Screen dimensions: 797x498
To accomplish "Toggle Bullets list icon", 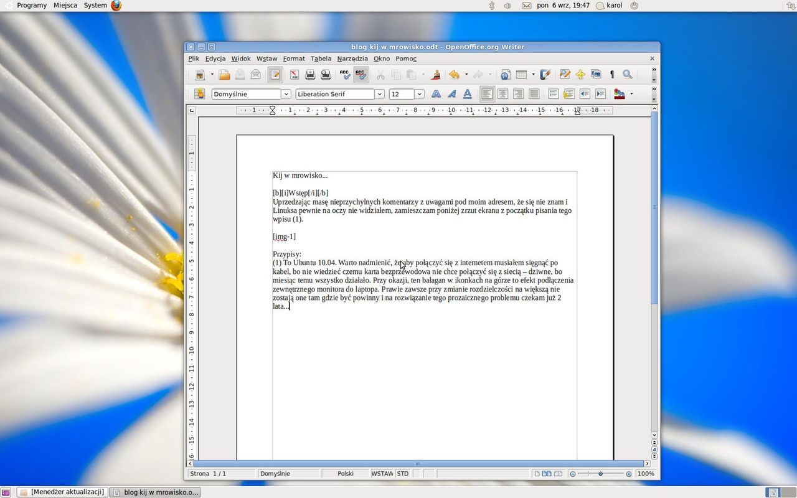I will coord(568,94).
